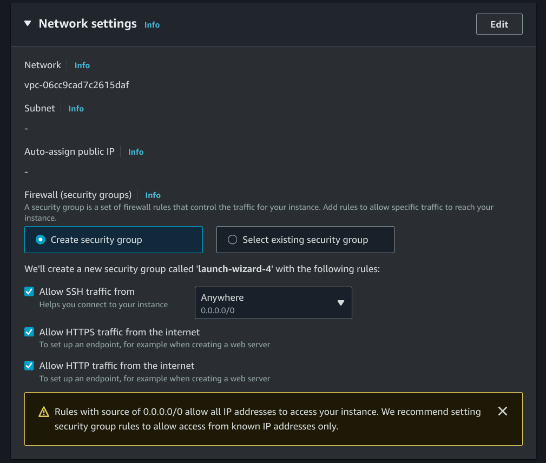
Task: Open Info link for Firewall (security groups)
Action: coord(153,195)
